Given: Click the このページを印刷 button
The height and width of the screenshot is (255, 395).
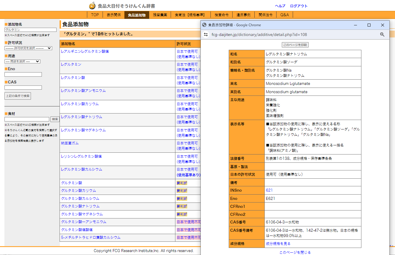Looking at the screenshot, I should tap(295, 45).
